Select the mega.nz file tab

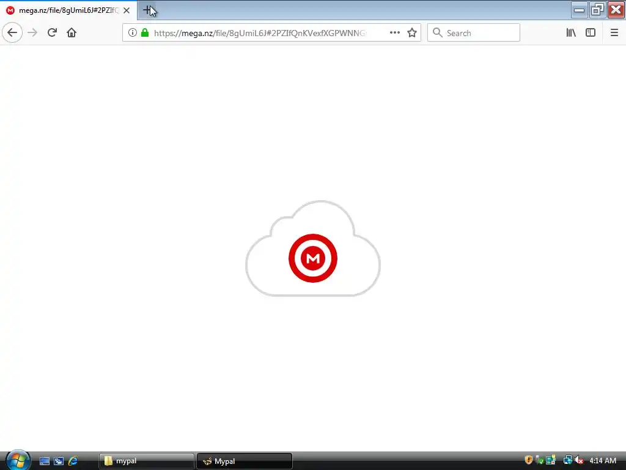[68, 10]
